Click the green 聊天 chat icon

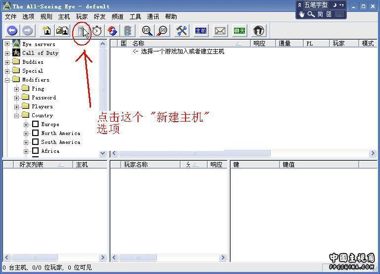point(239,31)
